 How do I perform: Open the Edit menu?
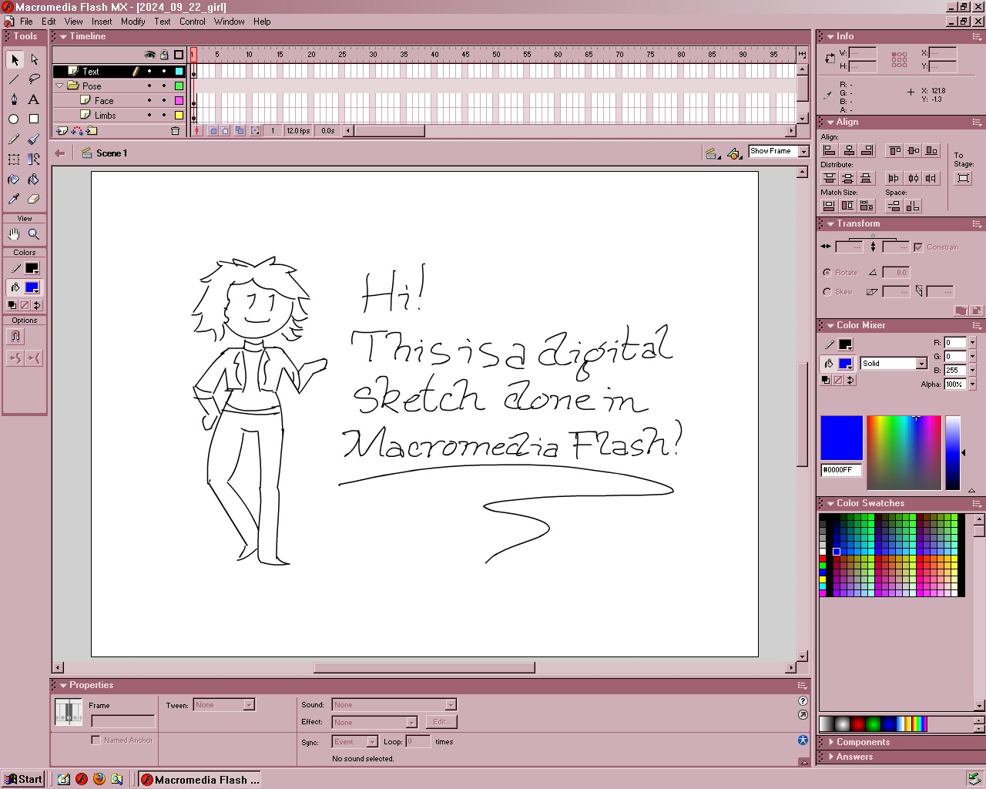tap(49, 22)
